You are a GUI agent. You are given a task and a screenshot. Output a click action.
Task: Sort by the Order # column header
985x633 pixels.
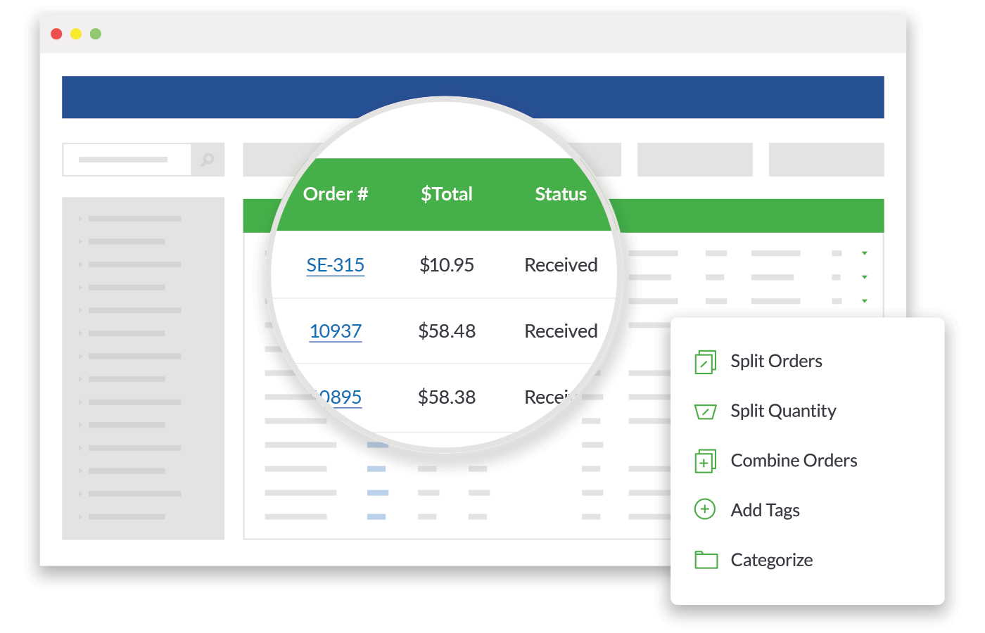[x=336, y=194]
